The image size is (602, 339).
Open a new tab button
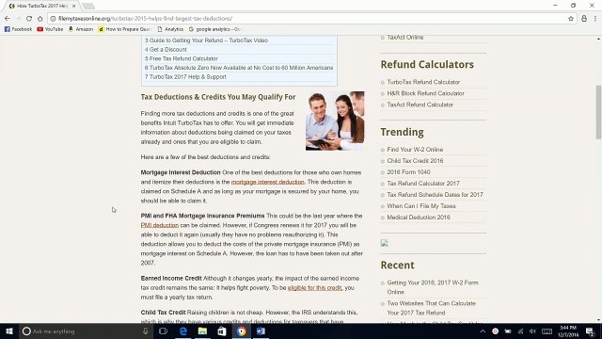[88, 7]
